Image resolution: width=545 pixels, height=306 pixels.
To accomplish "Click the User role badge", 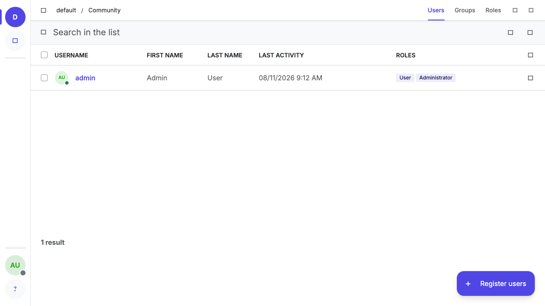I will pos(405,78).
